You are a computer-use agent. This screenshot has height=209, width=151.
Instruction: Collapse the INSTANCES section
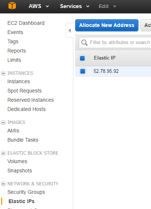(x=3, y=73)
